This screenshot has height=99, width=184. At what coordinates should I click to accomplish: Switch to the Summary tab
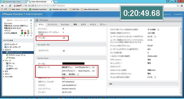41,24
